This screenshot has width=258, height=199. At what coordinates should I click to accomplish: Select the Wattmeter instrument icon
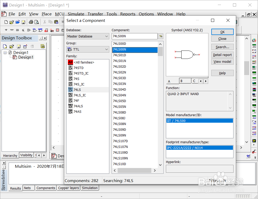click(x=254, y=51)
